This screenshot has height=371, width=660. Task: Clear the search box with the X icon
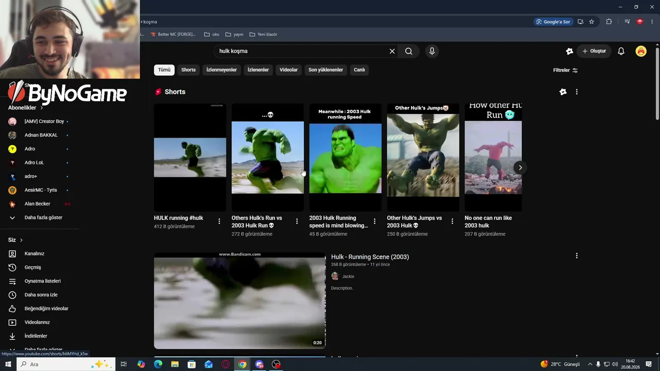tap(392, 51)
